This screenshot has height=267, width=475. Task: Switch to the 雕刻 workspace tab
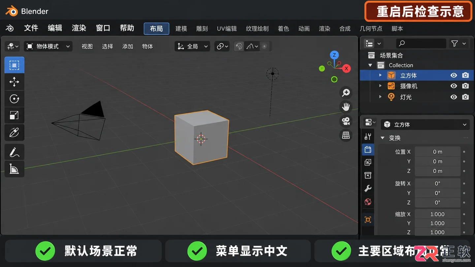click(x=202, y=29)
